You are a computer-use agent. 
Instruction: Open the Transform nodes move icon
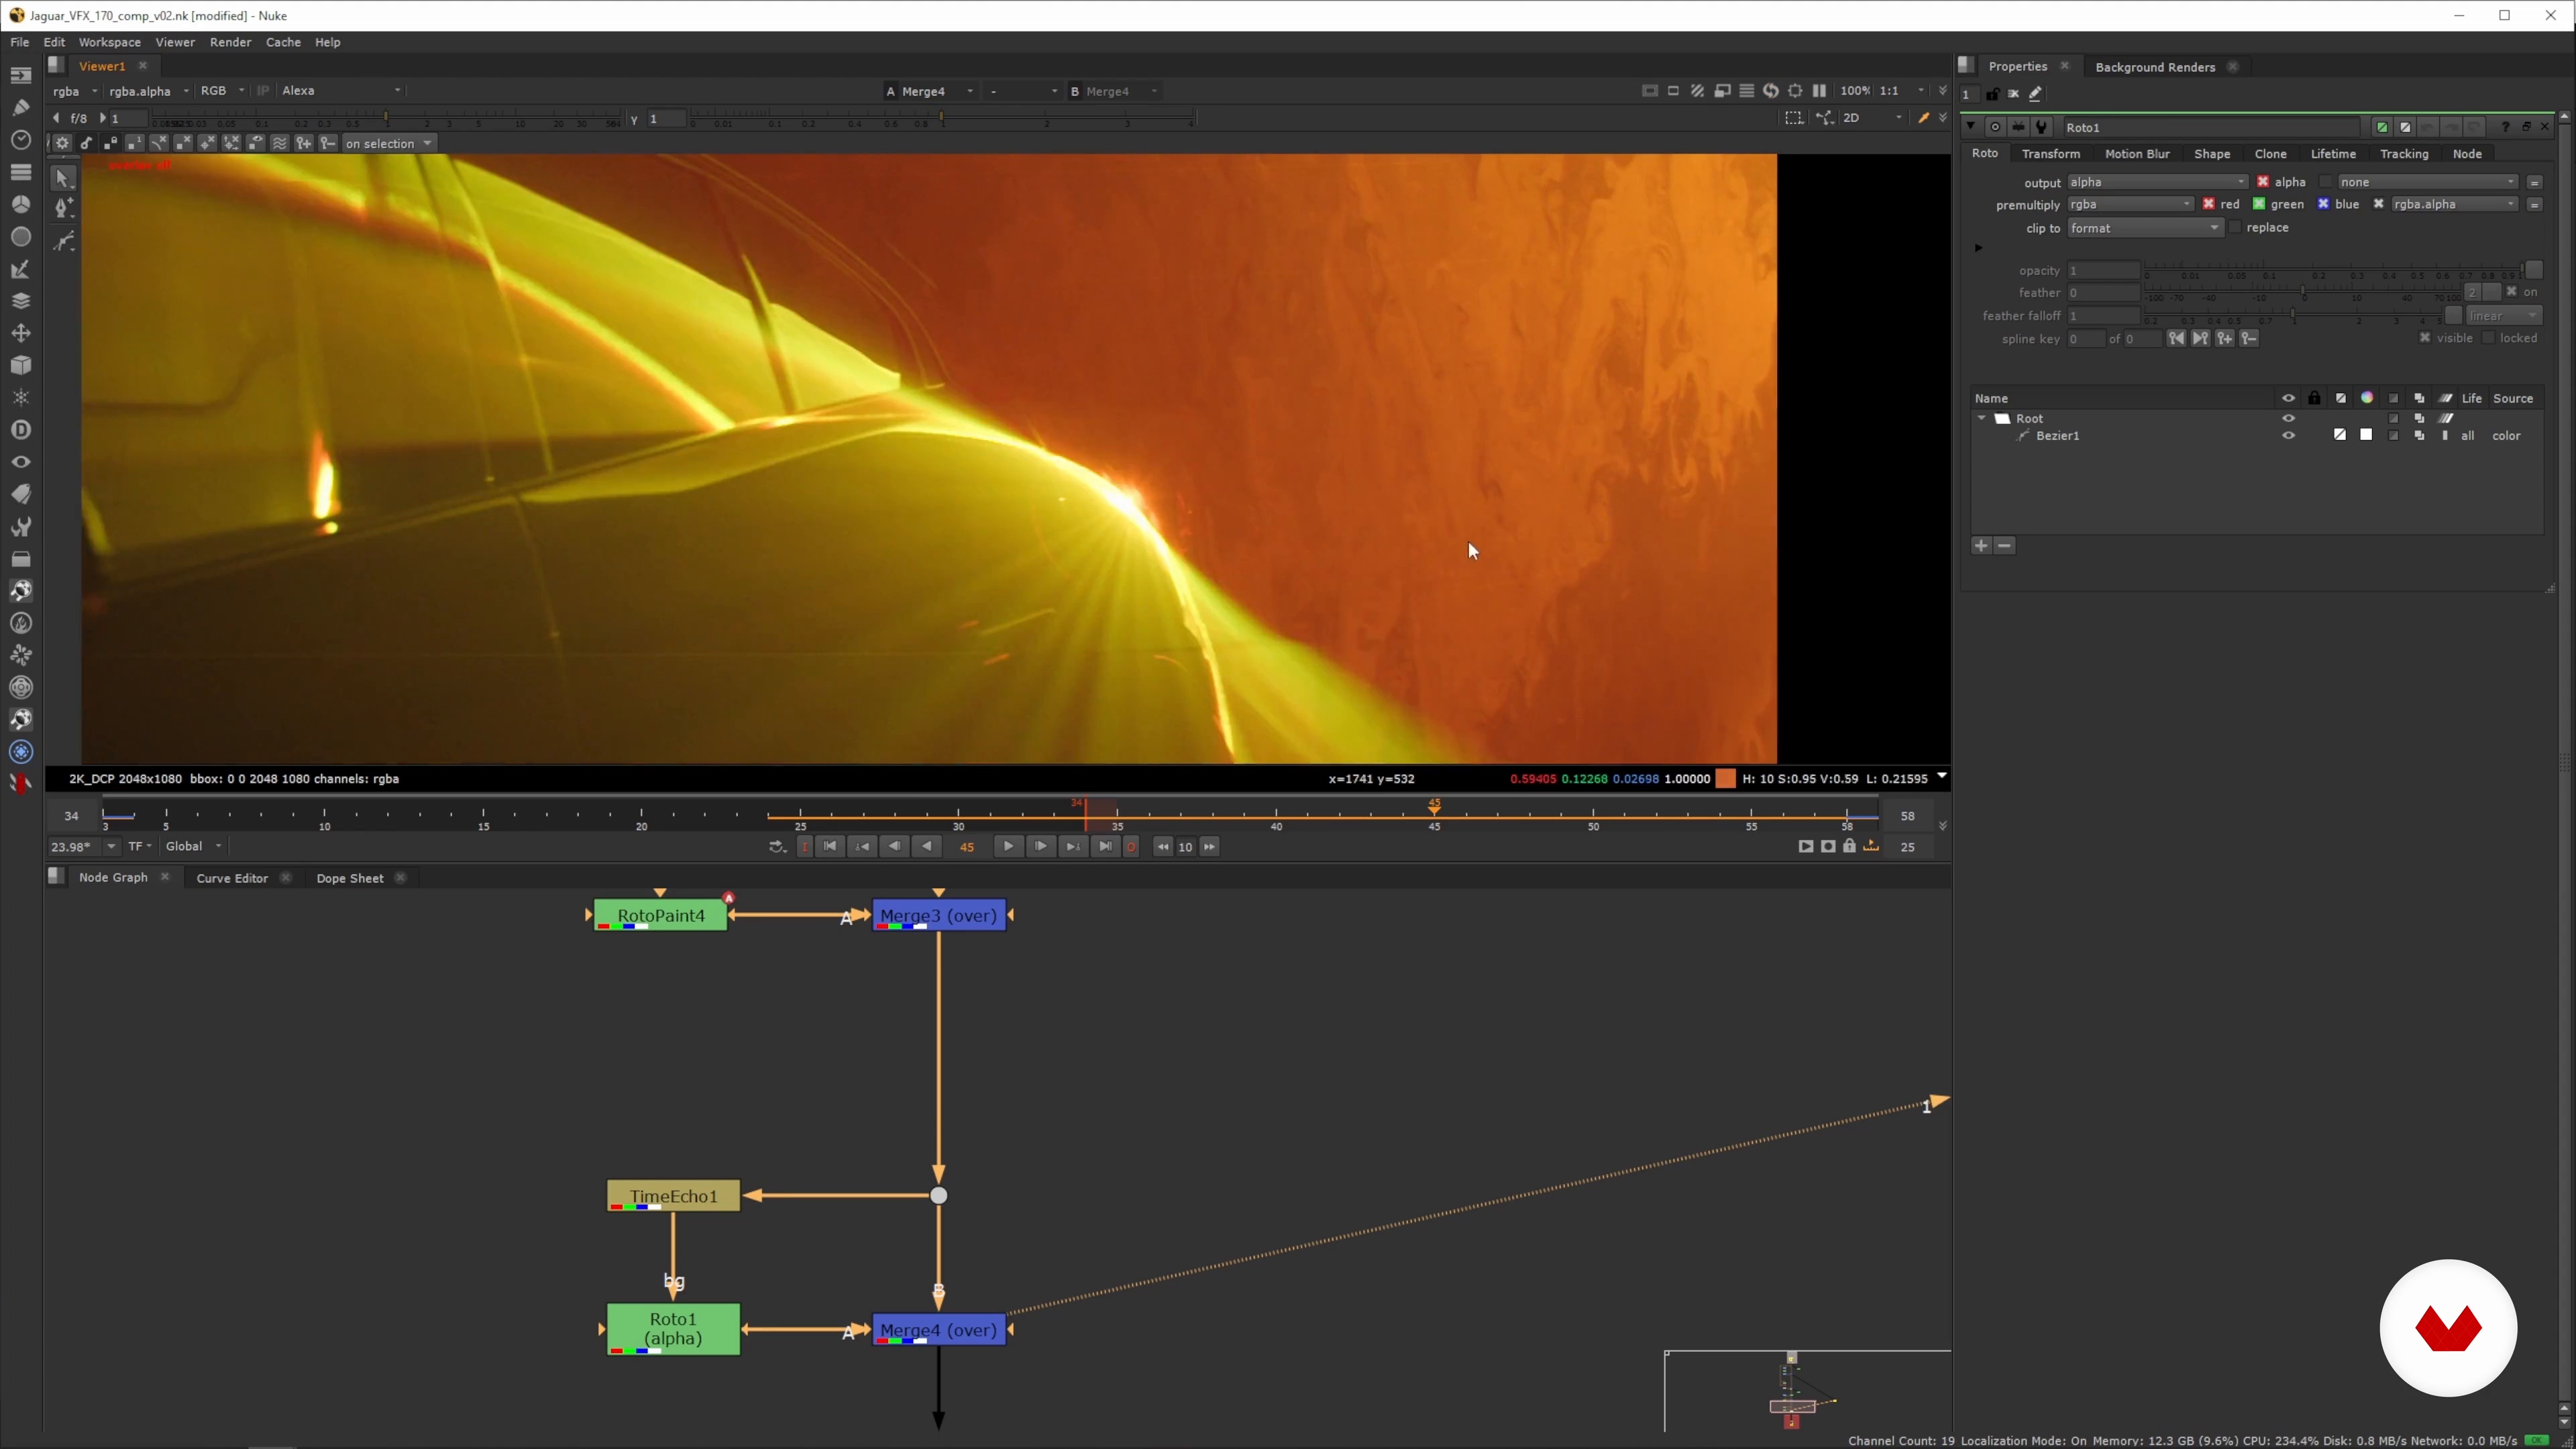20,333
